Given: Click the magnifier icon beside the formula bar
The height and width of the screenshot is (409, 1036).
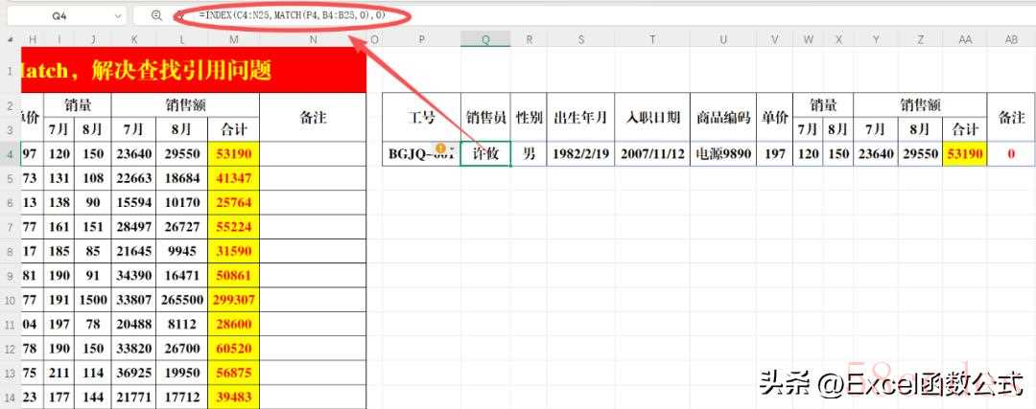Looking at the screenshot, I should (x=156, y=16).
